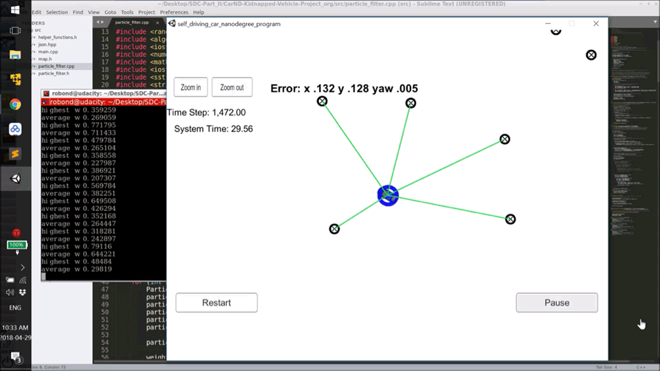Open particle_filter.h in the sidebar
The width and height of the screenshot is (660, 371).
pyautogui.click(x=54, y=74)
